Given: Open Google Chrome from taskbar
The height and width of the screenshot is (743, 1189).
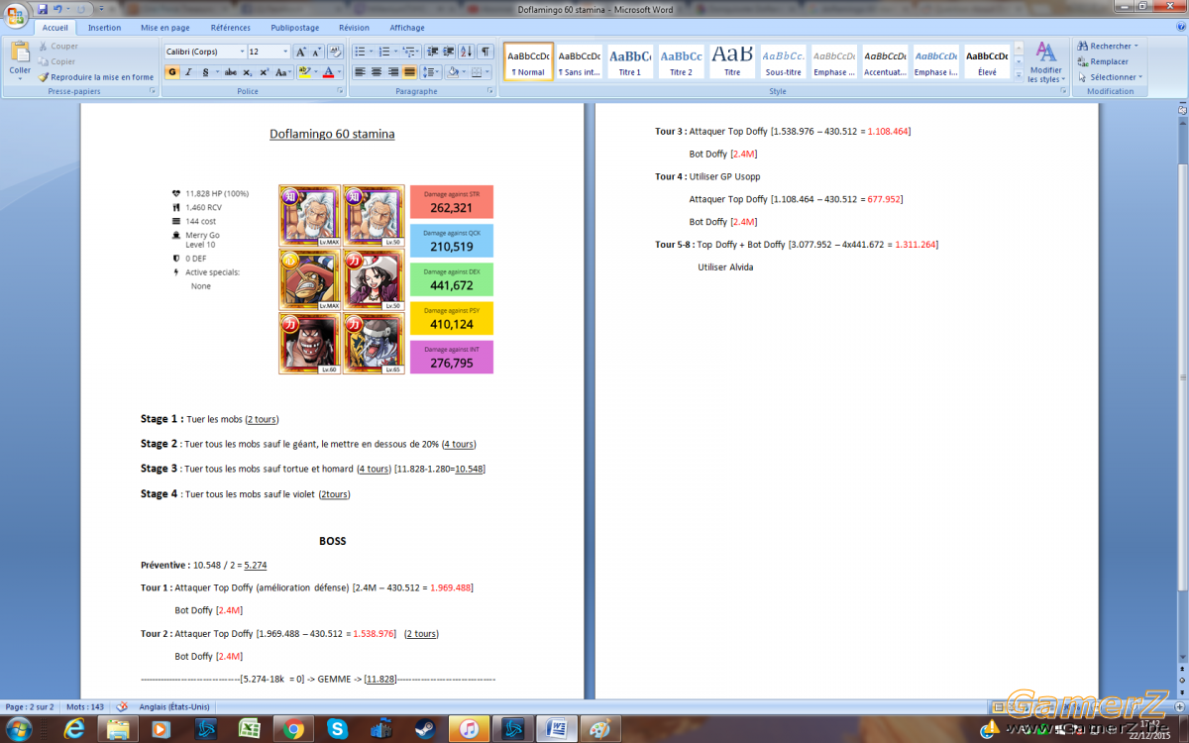Looking at the screenshot, I should 293,729.
